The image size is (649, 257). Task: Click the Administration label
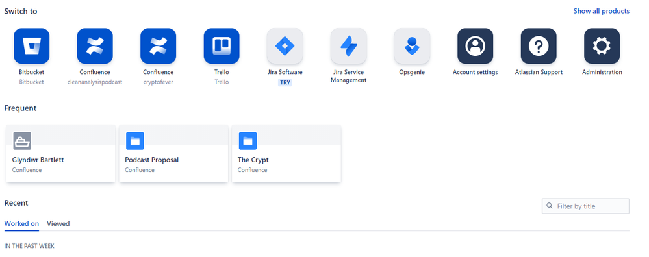pos(602,72)
